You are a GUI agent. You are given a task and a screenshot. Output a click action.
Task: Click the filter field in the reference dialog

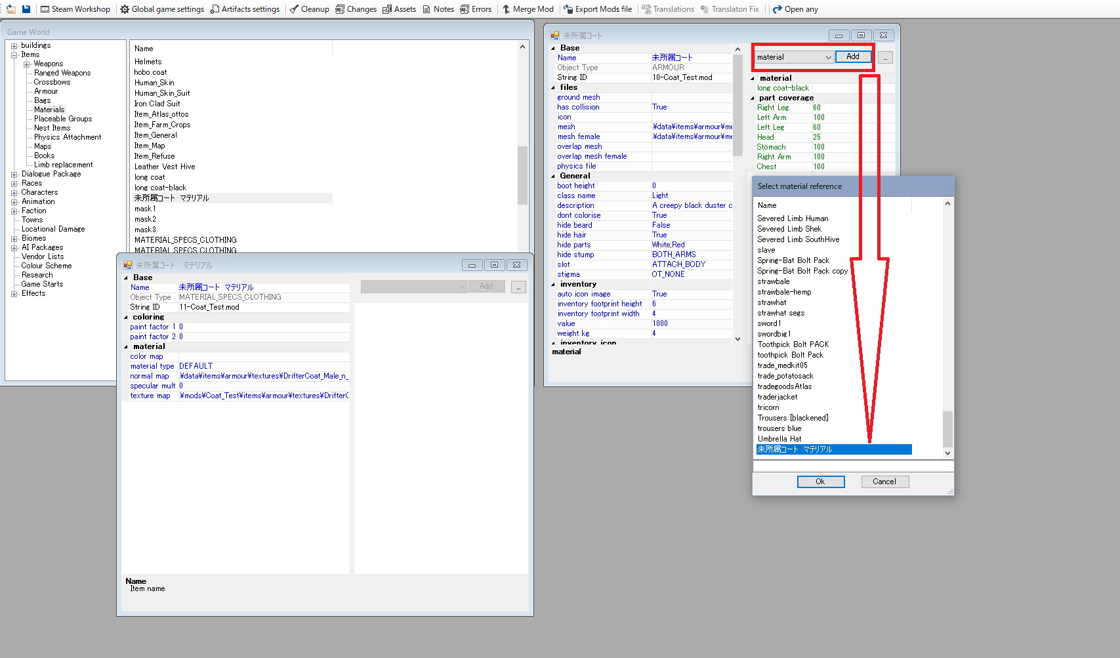pyautogui.click(x=852, y=466)
